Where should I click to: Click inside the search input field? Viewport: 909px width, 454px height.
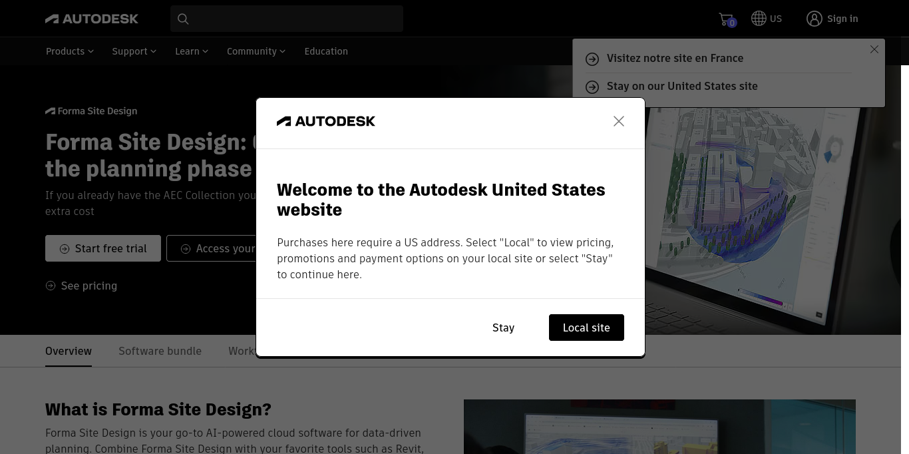click(x=296, y=19)
